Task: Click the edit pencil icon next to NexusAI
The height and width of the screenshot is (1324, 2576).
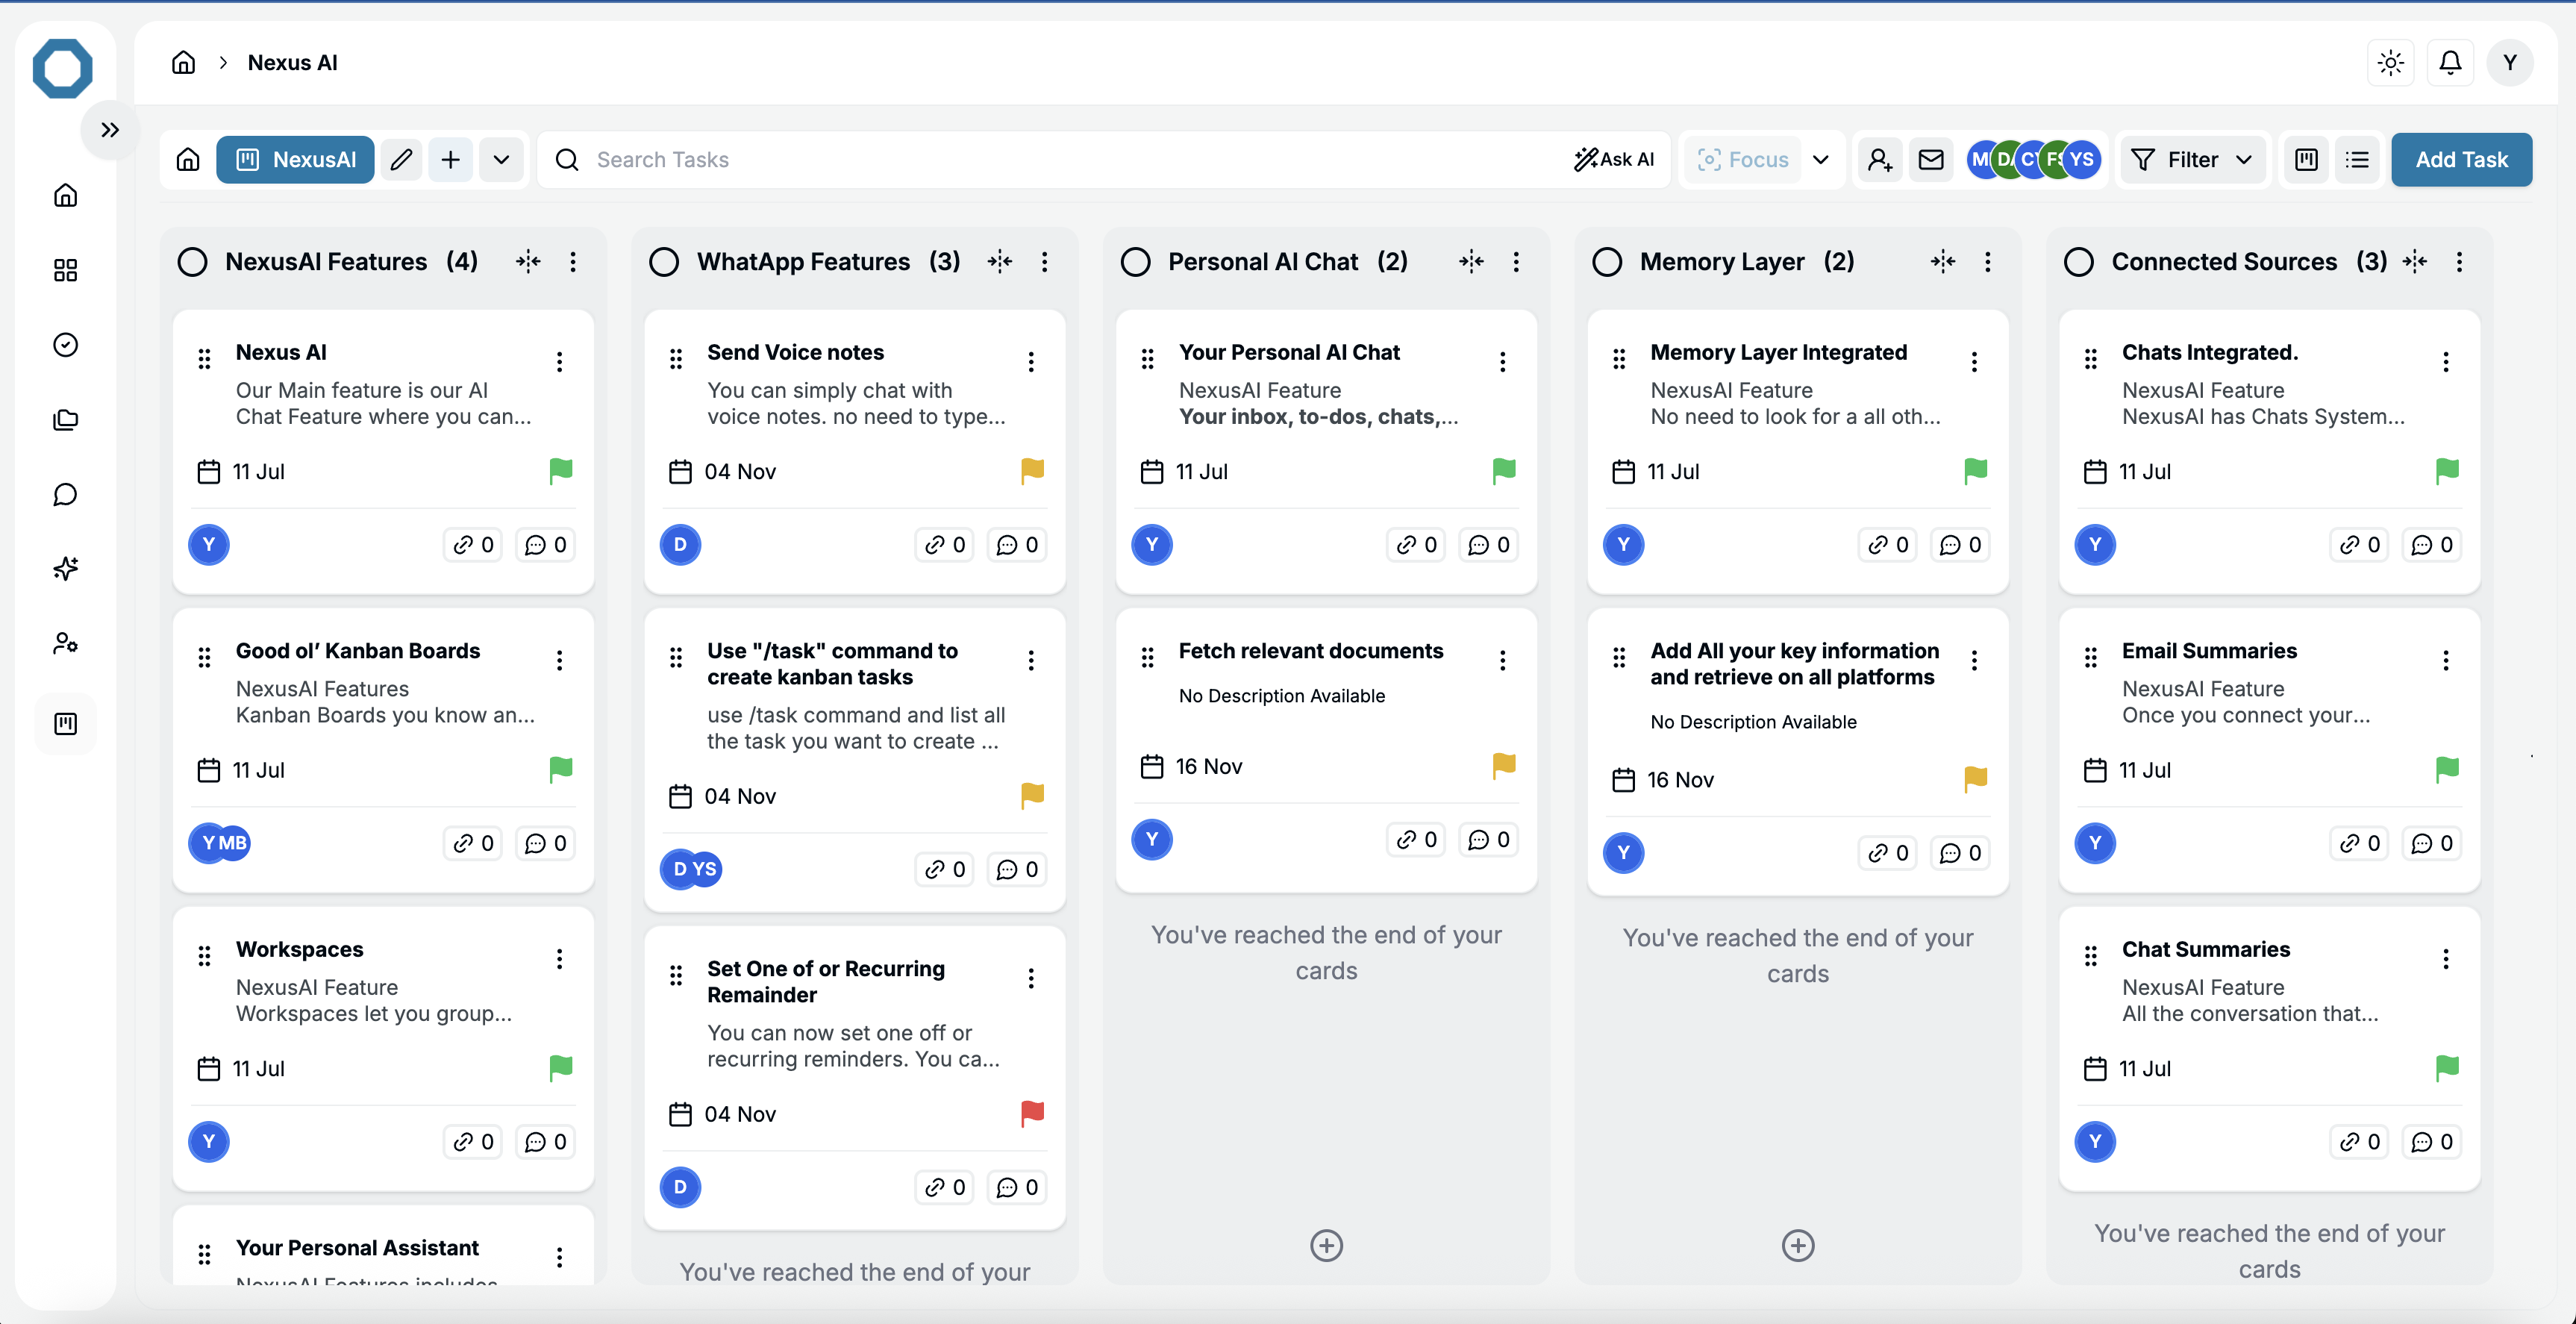Action: point(401,160)
